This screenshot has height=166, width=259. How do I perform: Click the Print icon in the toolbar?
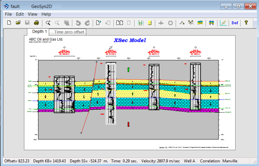37,23
